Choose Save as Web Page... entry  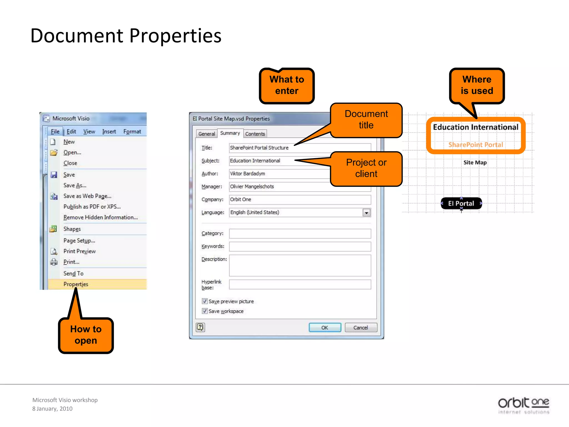tap(97, 196)
